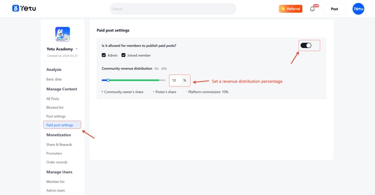Click the top search bar
375x195 pixels.
[x=172, y=9]
